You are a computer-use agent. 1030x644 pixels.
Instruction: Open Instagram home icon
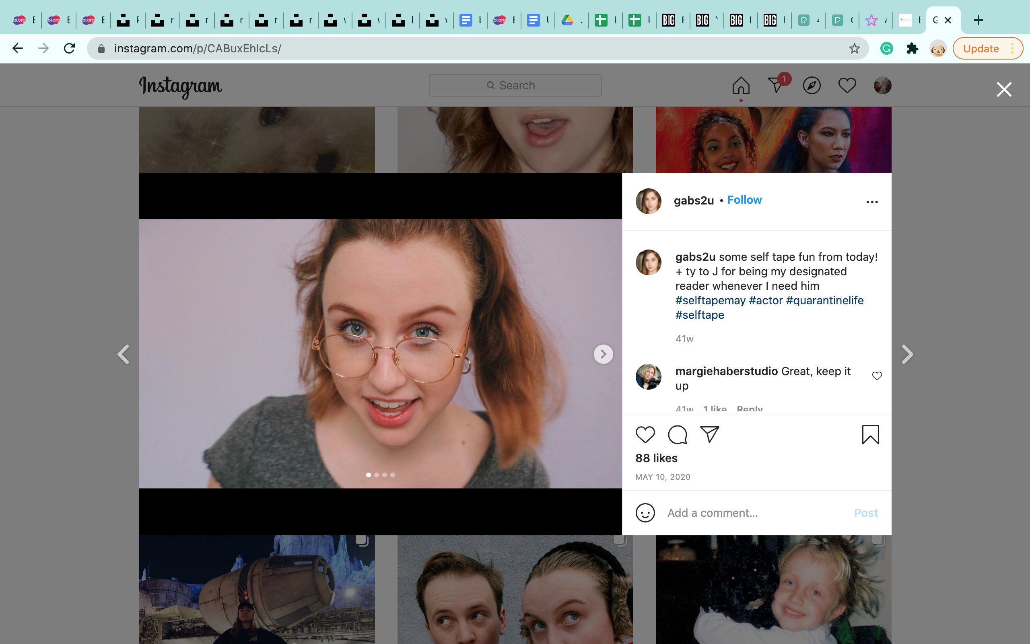click(741, 86)
